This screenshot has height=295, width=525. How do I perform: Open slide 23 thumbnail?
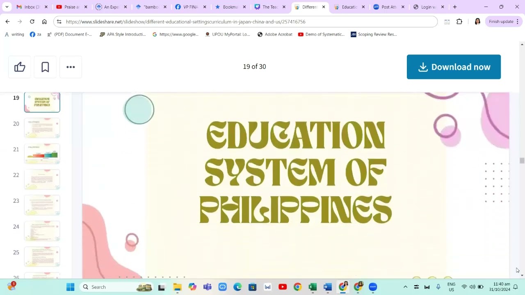click(x=42, y=205)
